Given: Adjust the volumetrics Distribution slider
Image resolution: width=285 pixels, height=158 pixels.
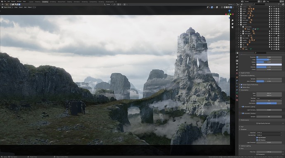Looking at the screenshot, I should pos(269,103).
